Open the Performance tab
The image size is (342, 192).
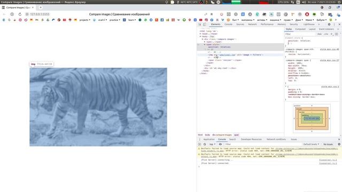coord(267,25)
